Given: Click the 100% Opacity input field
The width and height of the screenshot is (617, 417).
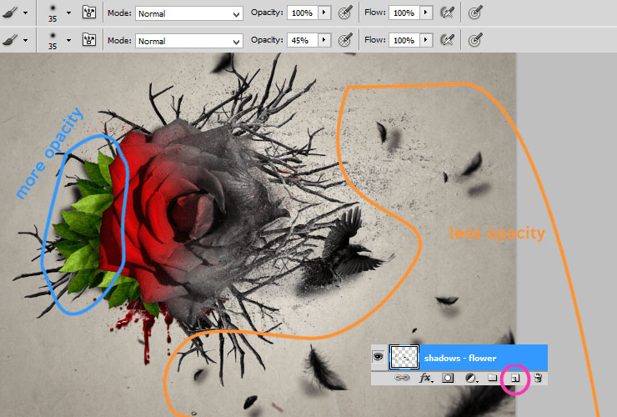Looking at the screenshot, I should pyautogui.click(x=302, y=13).
